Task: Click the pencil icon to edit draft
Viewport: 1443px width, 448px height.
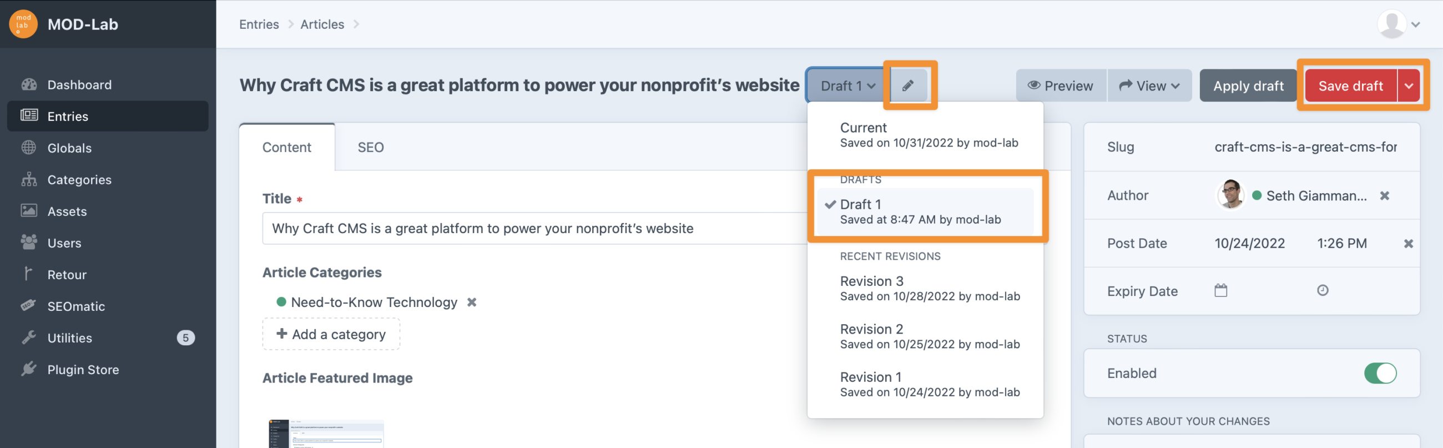Action: (908, 85)
